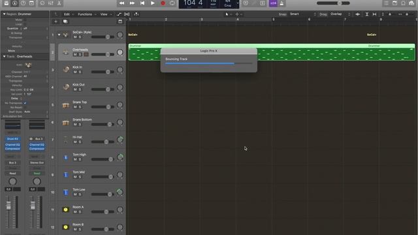The height and width of the screenshot is (235, 418).
Task: Collapse the Track: Overheads inspector section
Action: [5, 56]
